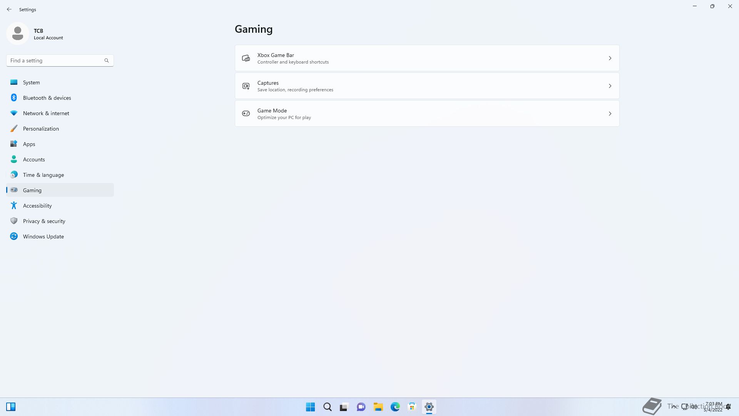This screenshot has width=739, height=416.
Task: Go back with the Settings arrow
Action: 9,9
